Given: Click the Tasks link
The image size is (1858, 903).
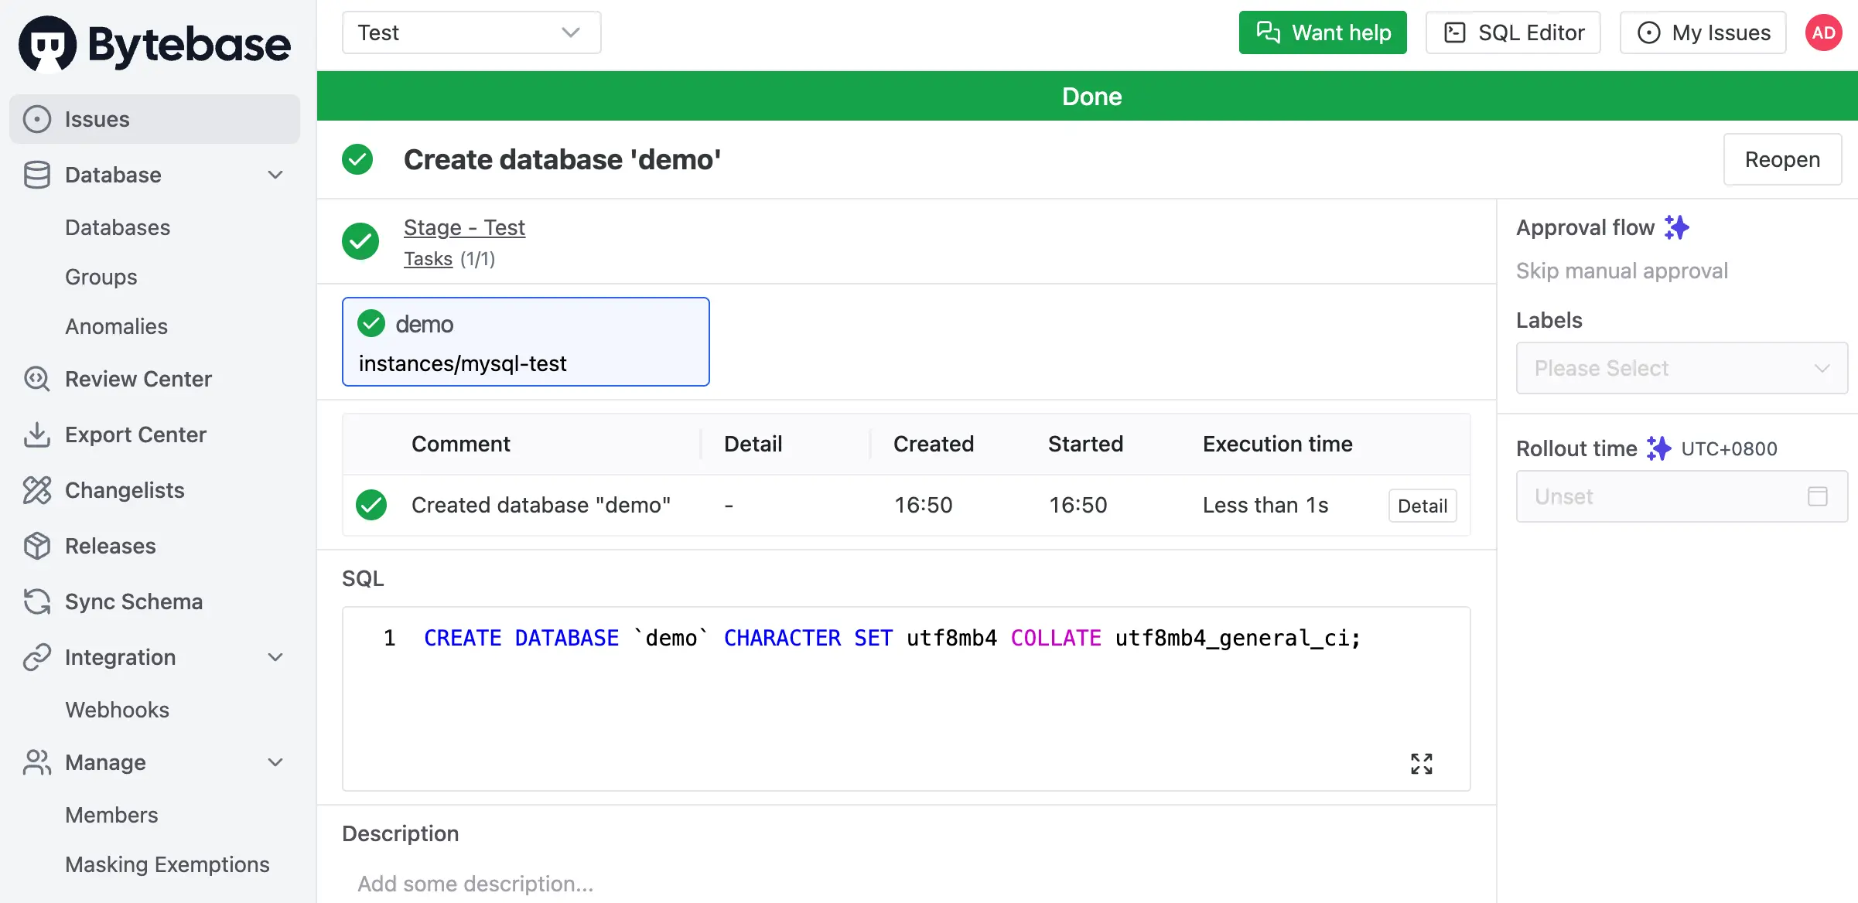Looking at the screenshot, I should (428, 259).
